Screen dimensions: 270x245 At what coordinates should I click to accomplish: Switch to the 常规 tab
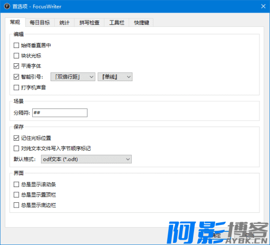(15, 22)
